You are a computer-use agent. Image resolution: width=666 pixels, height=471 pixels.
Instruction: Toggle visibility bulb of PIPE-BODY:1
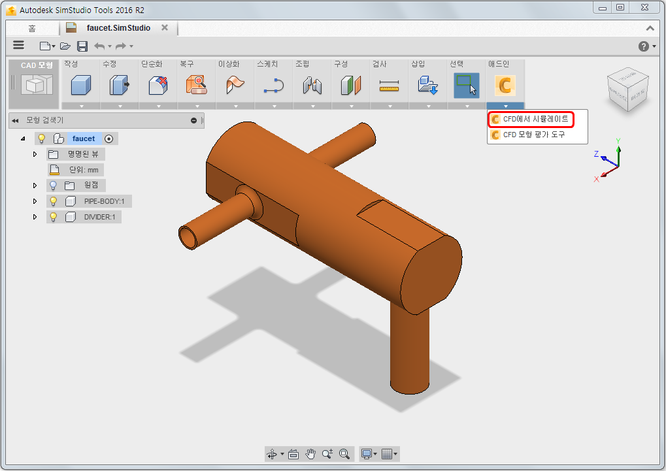point(53,201)
